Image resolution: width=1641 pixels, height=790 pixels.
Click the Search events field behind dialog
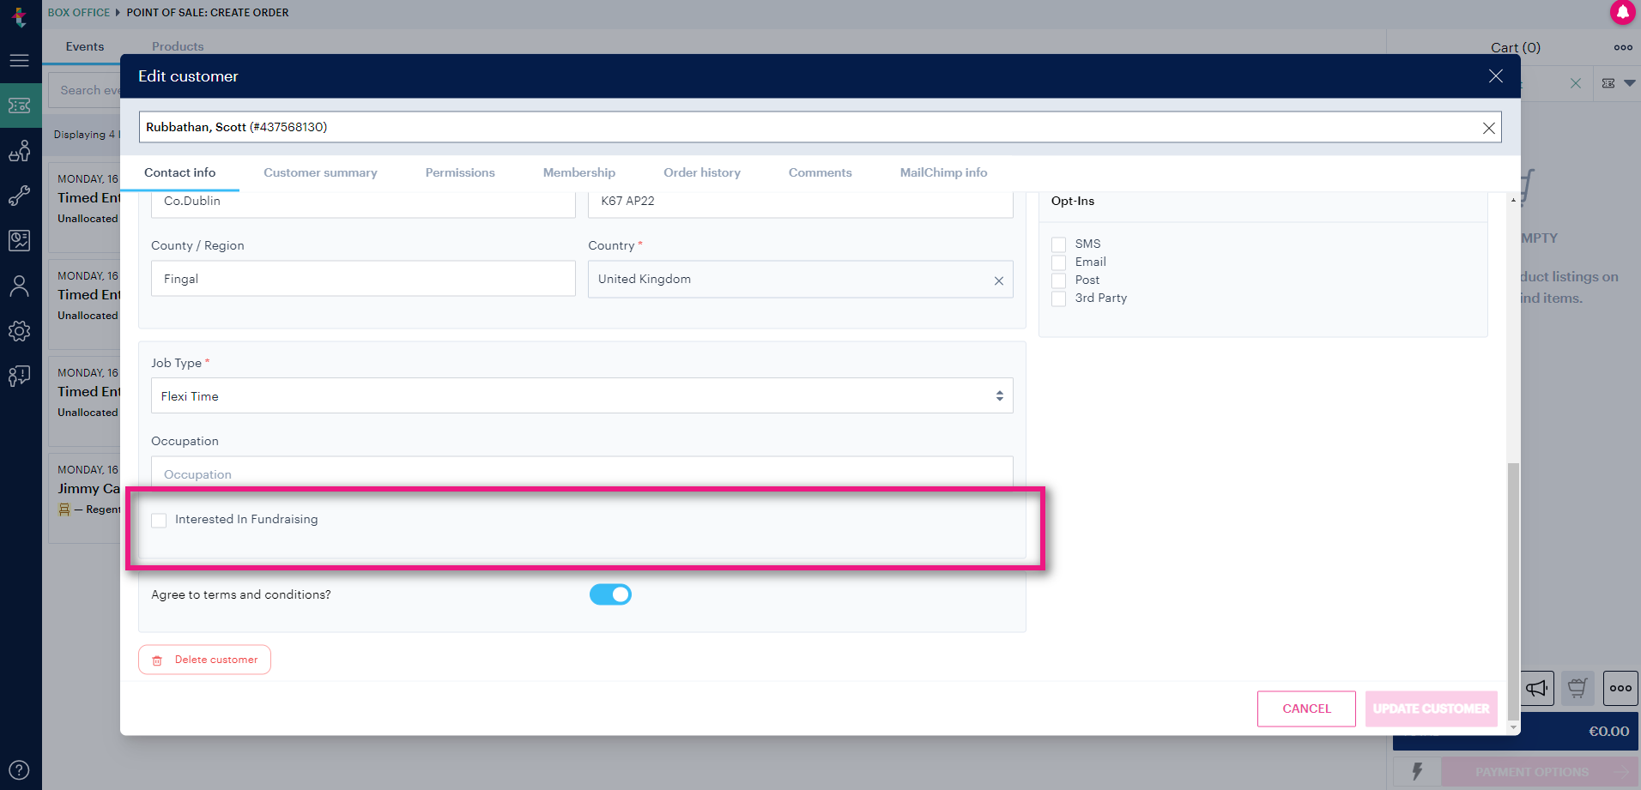pyautogui.click(x=84, y=90)
